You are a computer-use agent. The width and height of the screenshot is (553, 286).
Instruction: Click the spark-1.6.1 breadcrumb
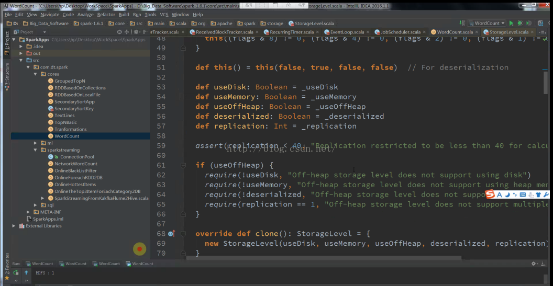point(88,23)
